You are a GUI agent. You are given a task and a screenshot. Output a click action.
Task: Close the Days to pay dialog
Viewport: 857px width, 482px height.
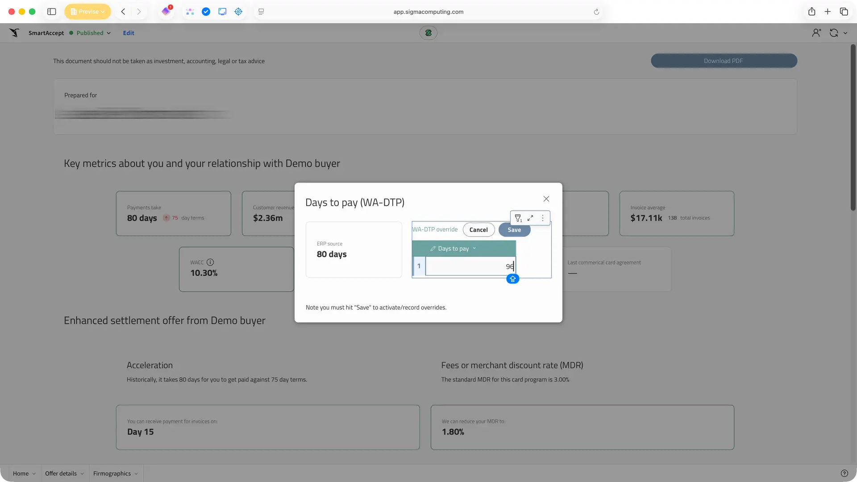(546, 199)
